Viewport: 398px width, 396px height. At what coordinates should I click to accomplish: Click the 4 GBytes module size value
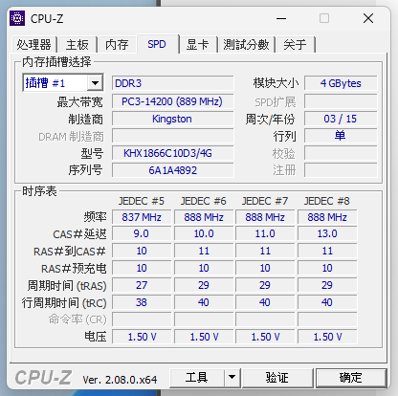point(341,83)
